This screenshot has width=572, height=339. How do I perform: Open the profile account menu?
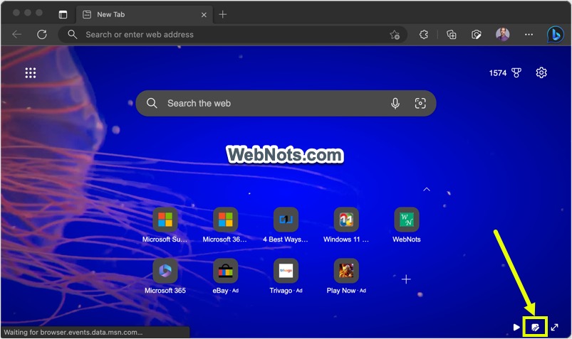point(503,34)
